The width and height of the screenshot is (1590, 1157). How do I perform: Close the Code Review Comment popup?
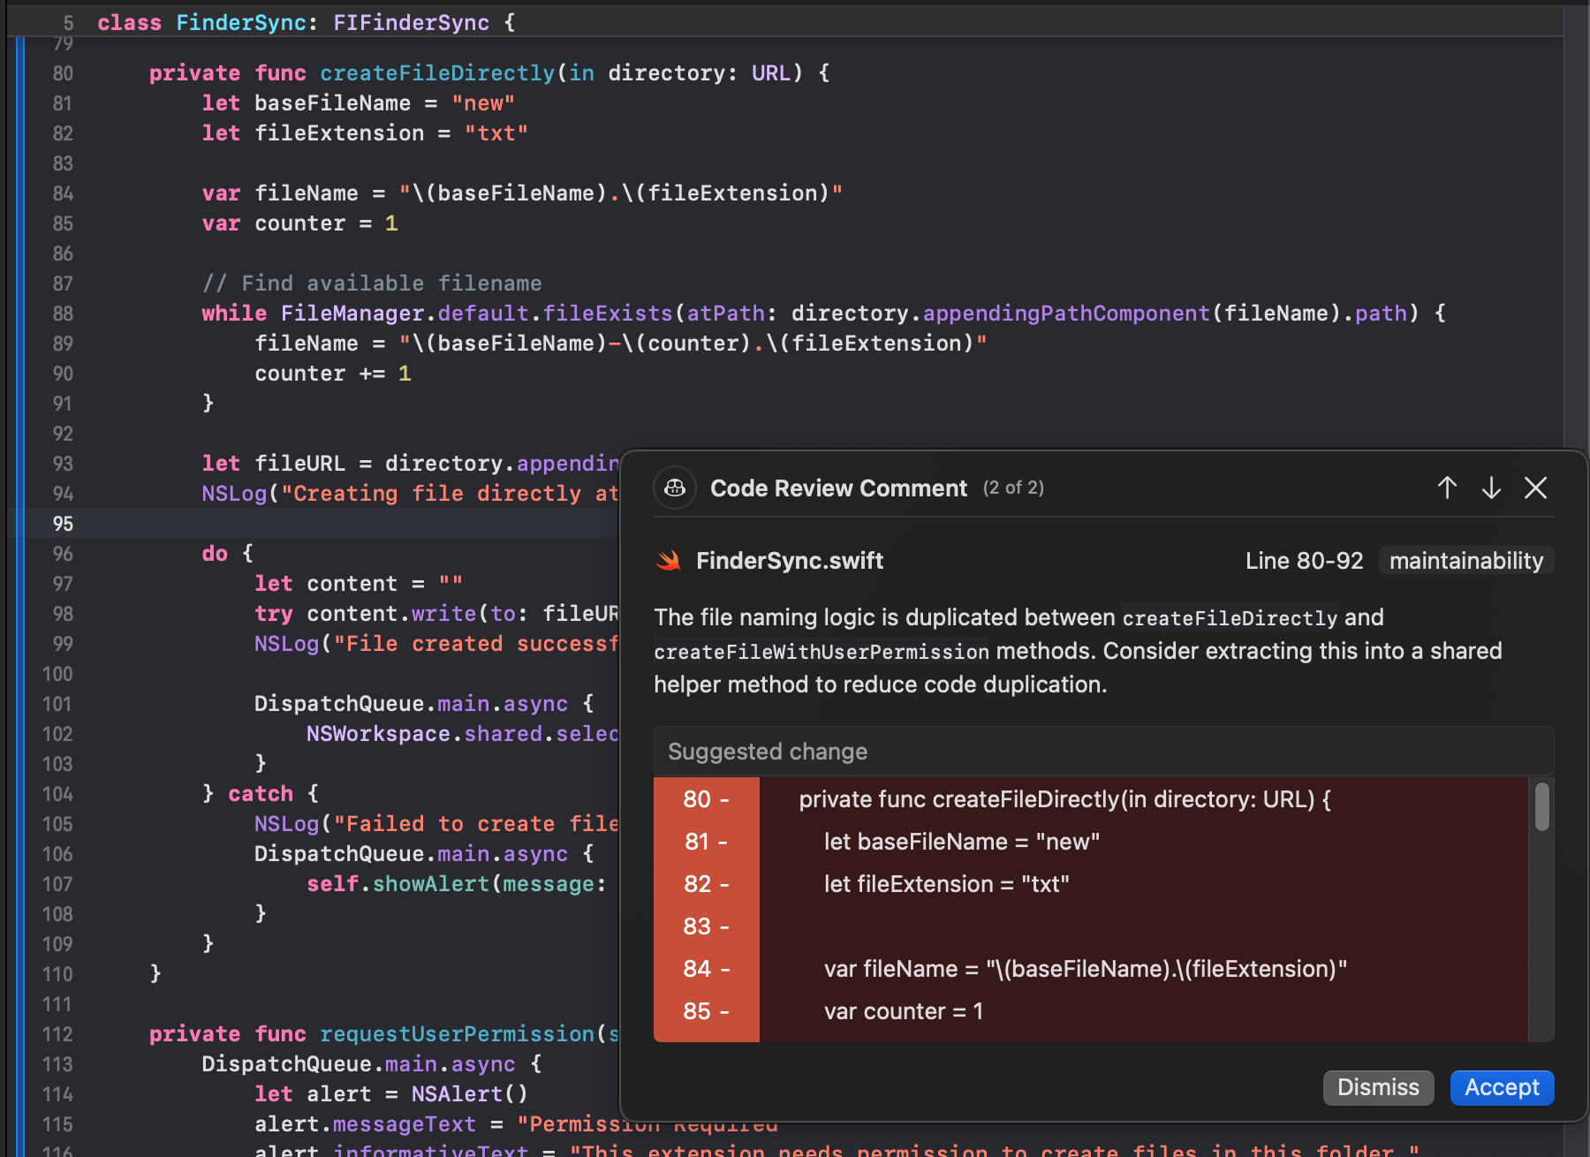(x=1535, y=488)
